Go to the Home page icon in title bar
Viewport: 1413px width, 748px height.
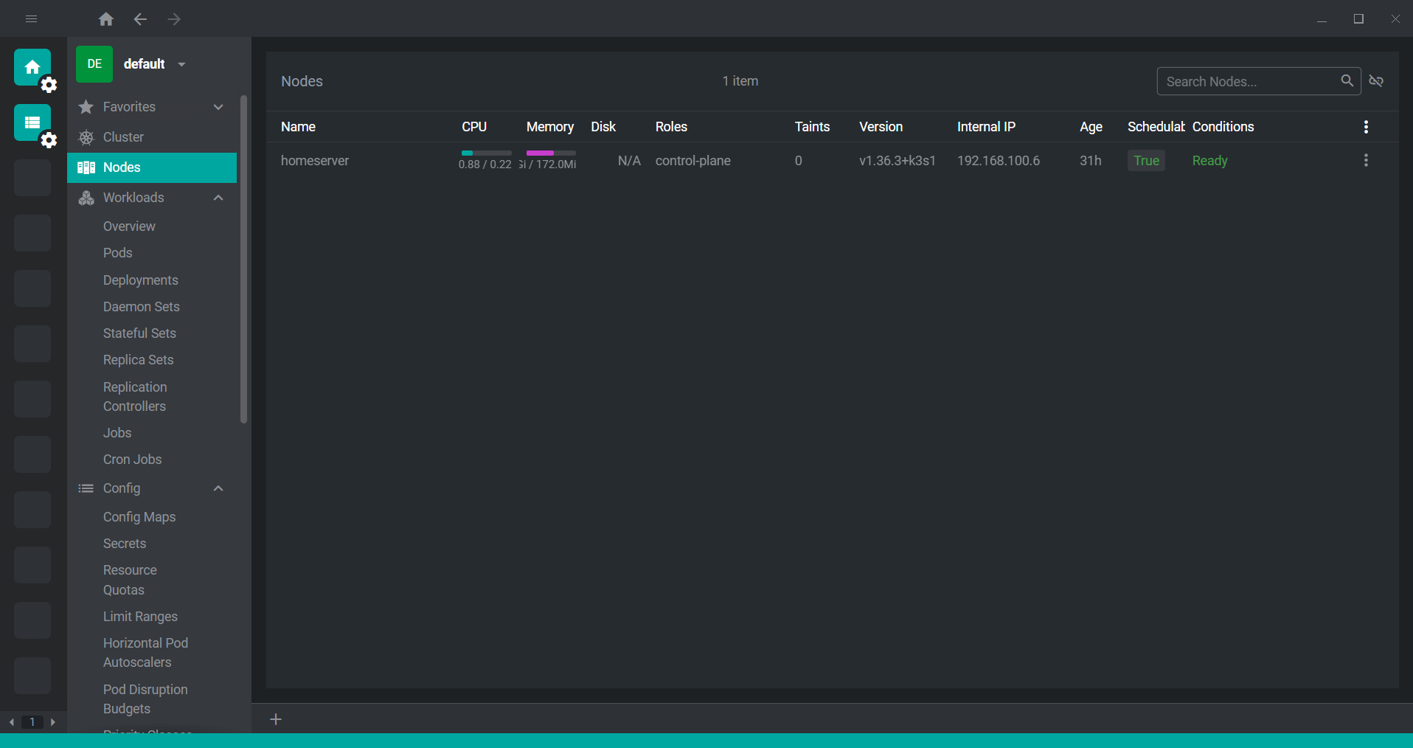tap(106, 19)
